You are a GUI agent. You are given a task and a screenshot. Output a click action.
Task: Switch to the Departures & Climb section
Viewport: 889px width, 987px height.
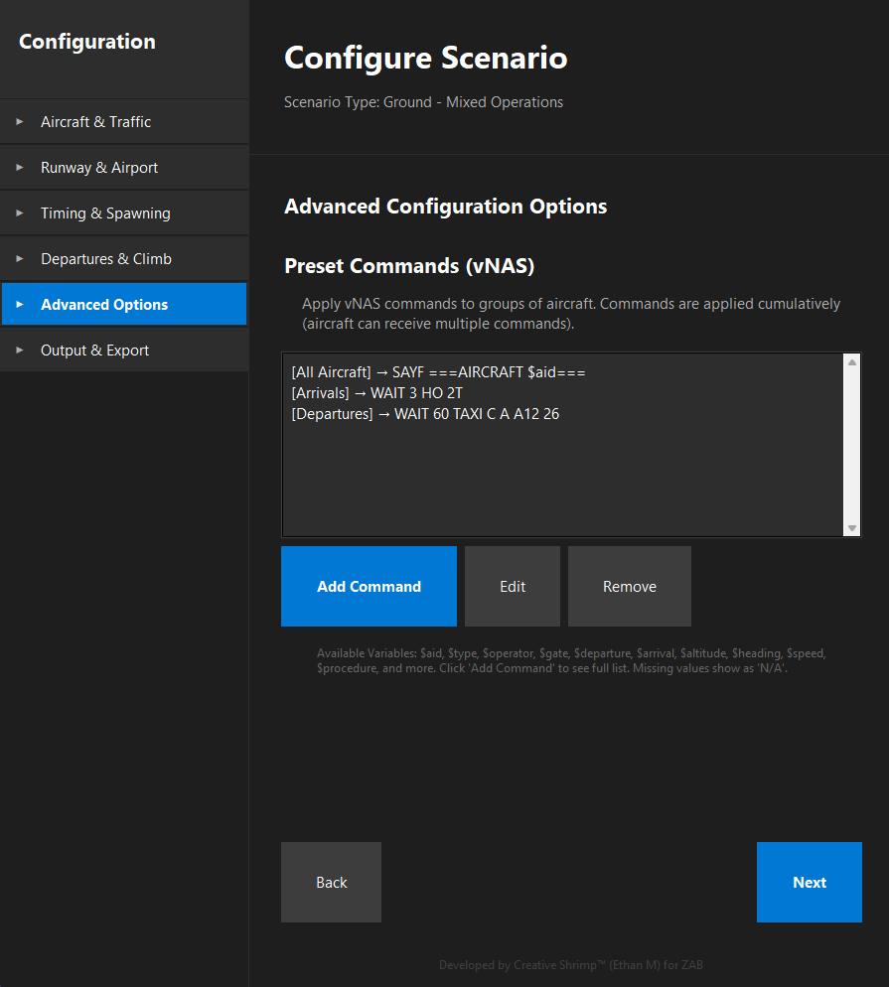coord(104,258)
